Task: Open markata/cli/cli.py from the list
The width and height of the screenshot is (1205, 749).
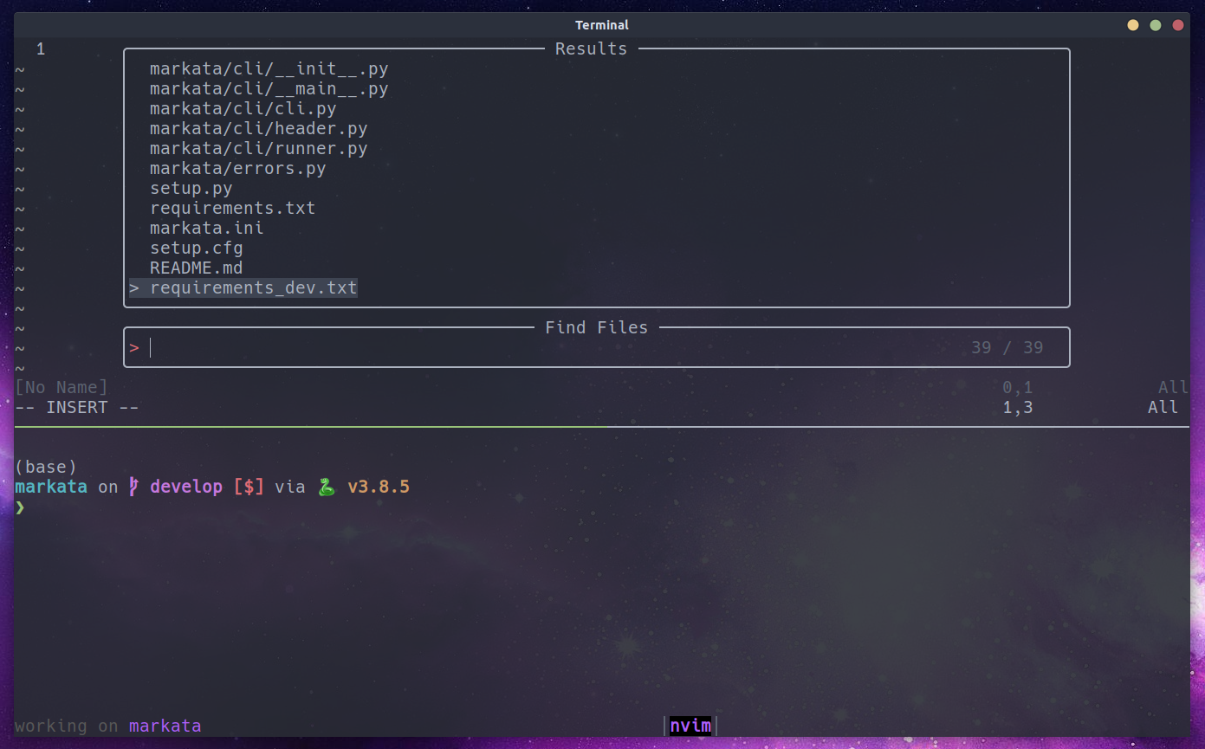Action: tap(243, 109)
